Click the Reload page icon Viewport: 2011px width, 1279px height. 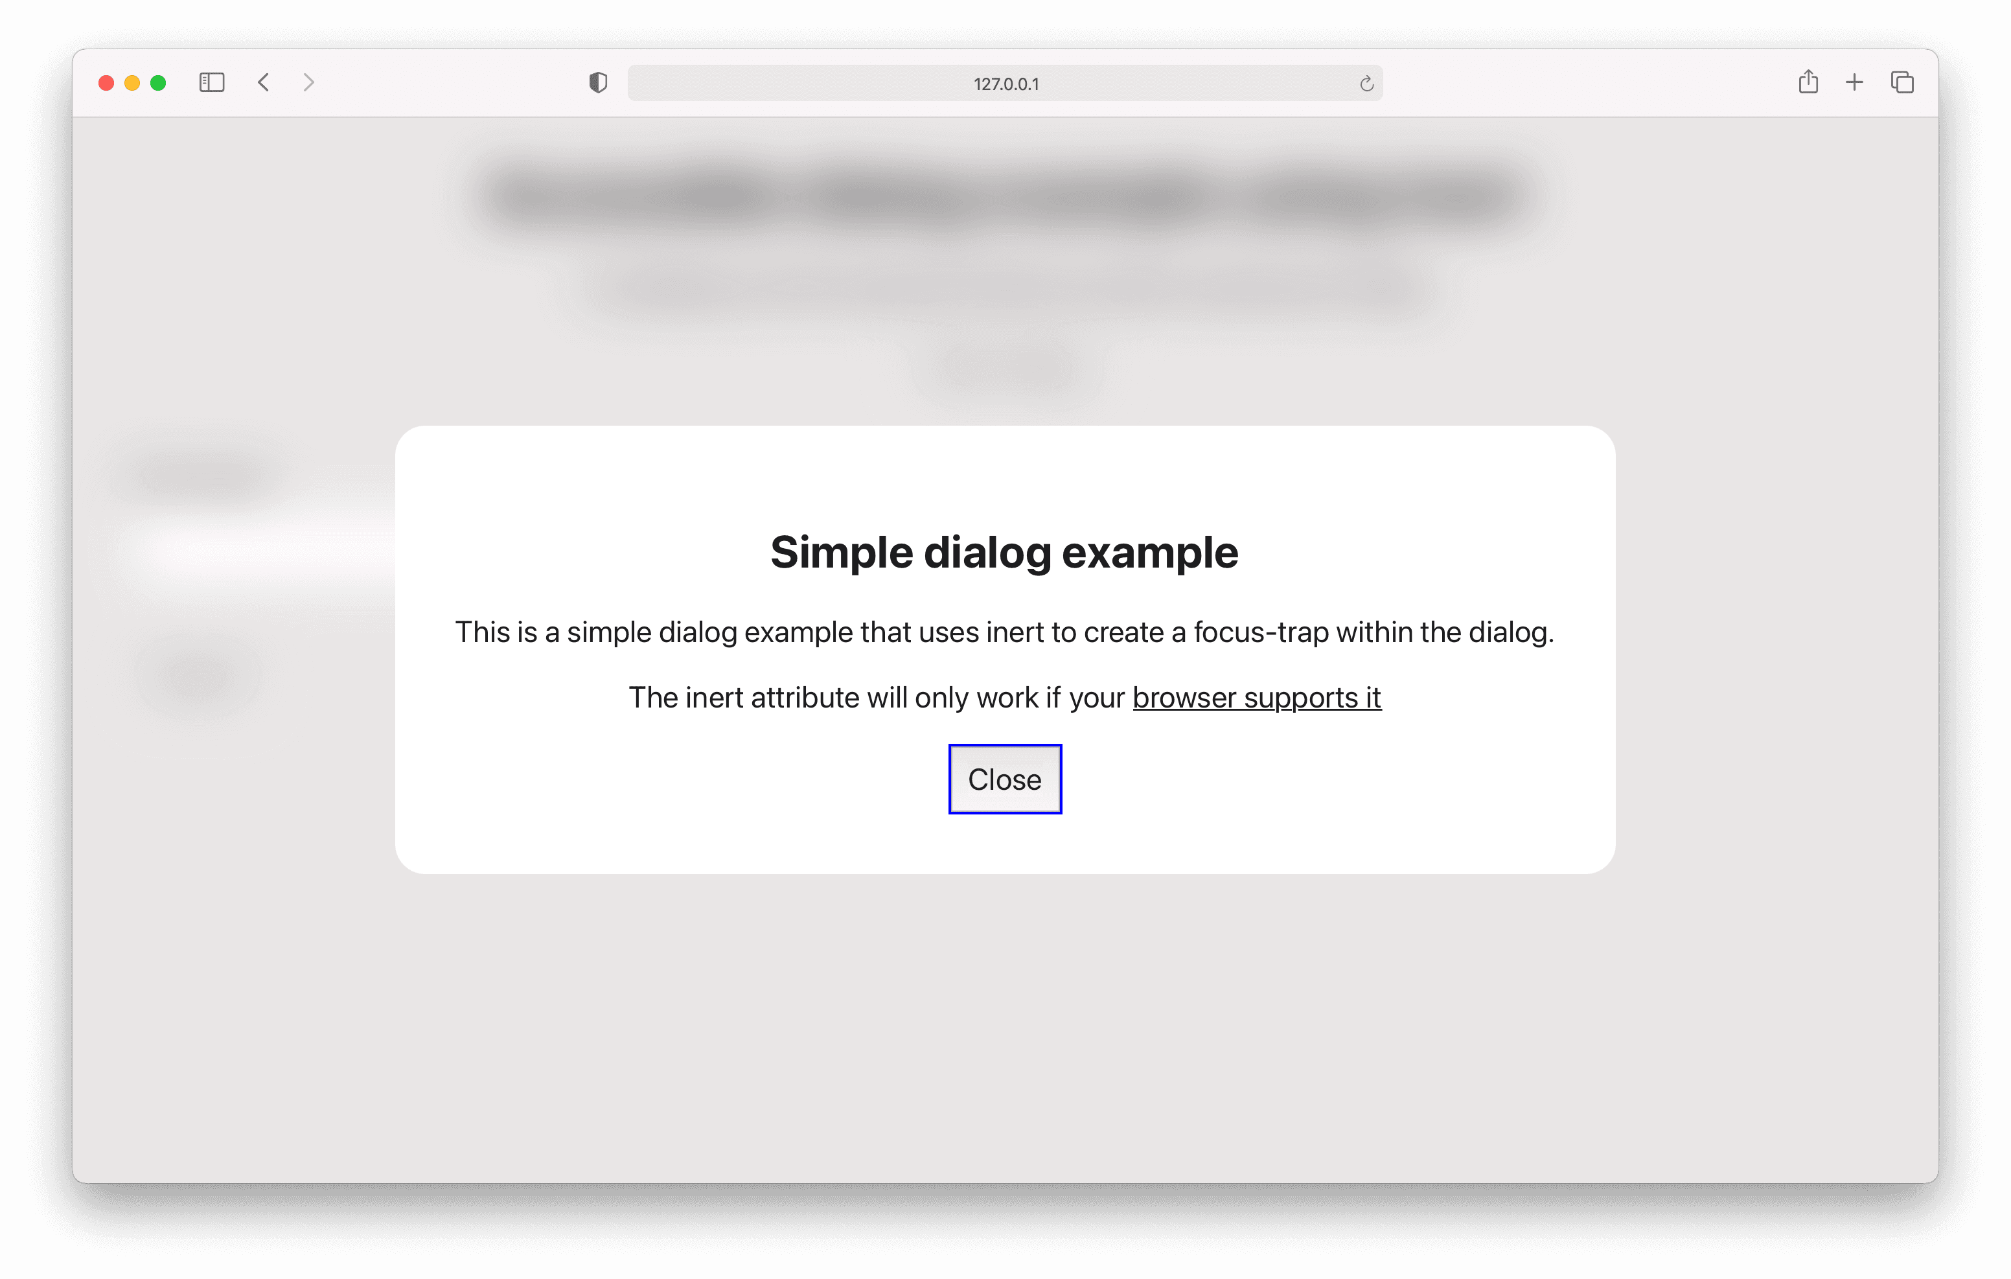tap(1364, 84)
